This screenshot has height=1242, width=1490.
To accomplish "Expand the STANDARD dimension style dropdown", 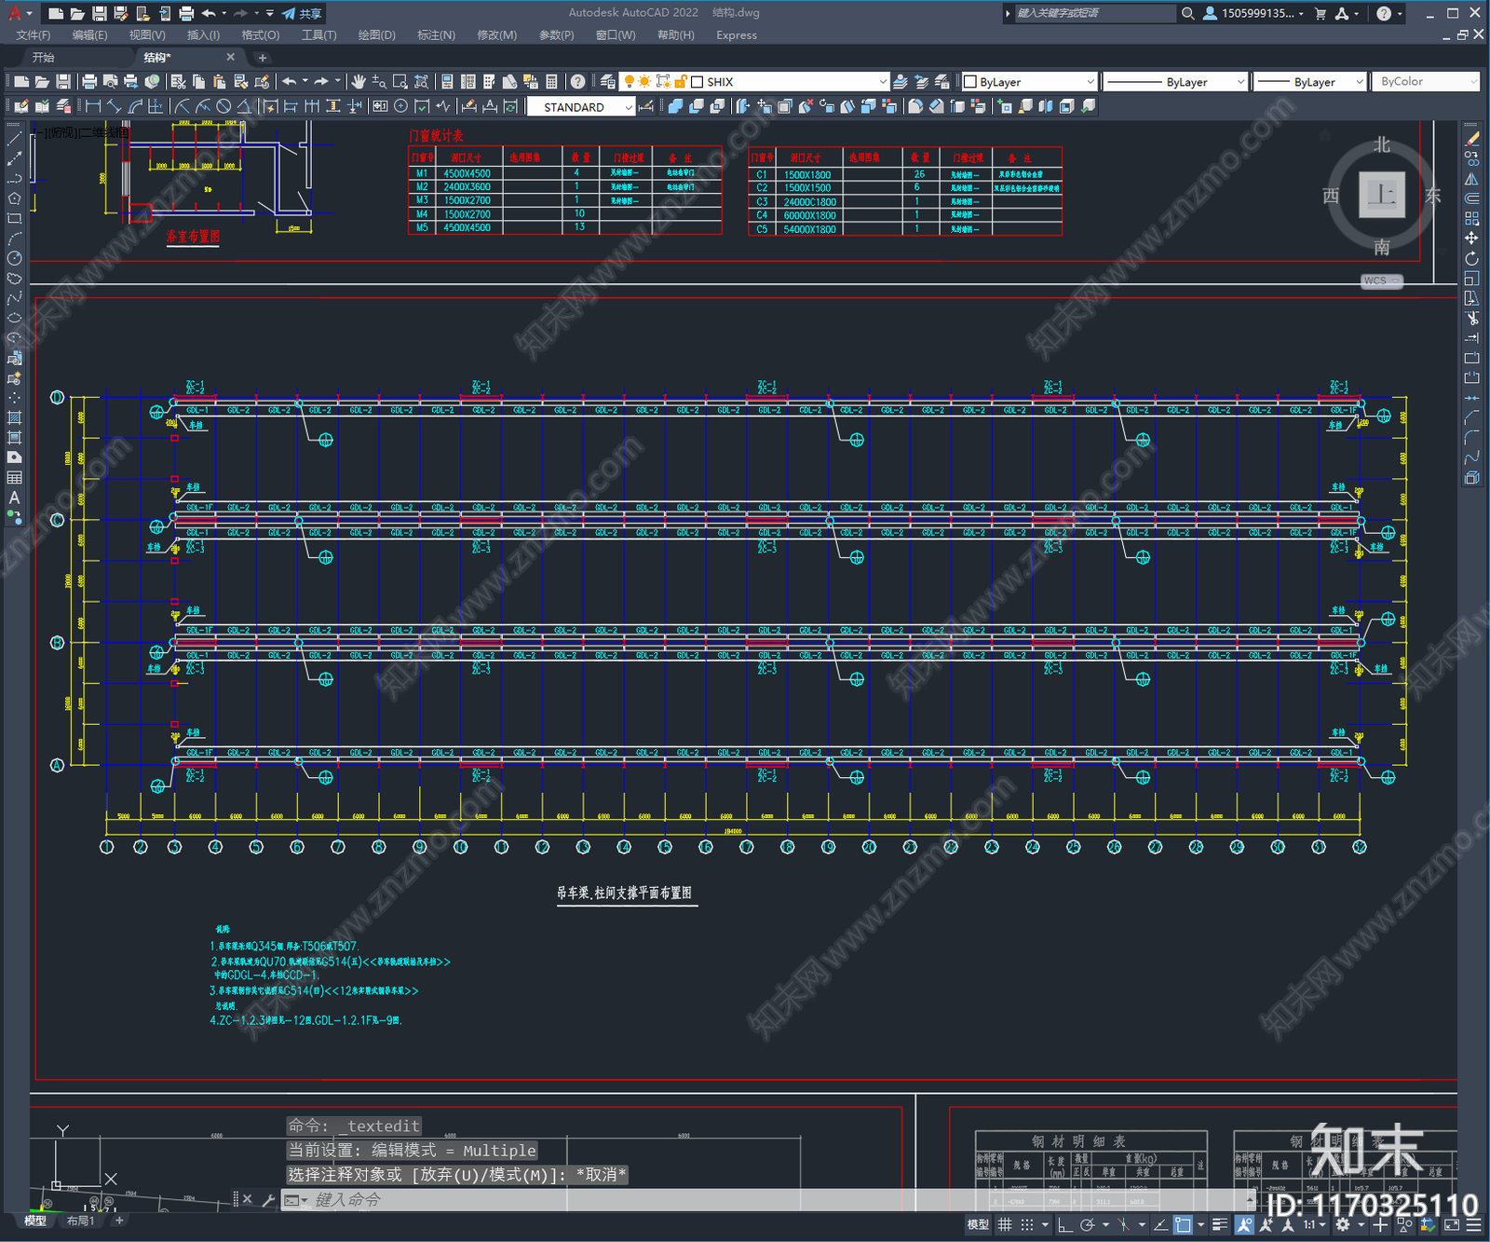I will click(x=628, y=107).
